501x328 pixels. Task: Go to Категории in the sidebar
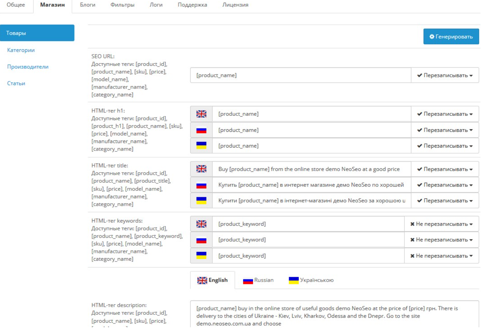coord(21,50)
